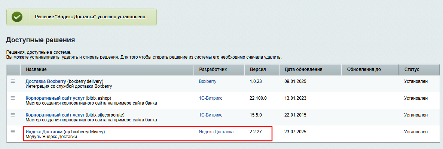The width and height of the screenshot is (443, 149).
Task: Open the Яндекс Доставка solution name link
Action: [x=44, y=132]
